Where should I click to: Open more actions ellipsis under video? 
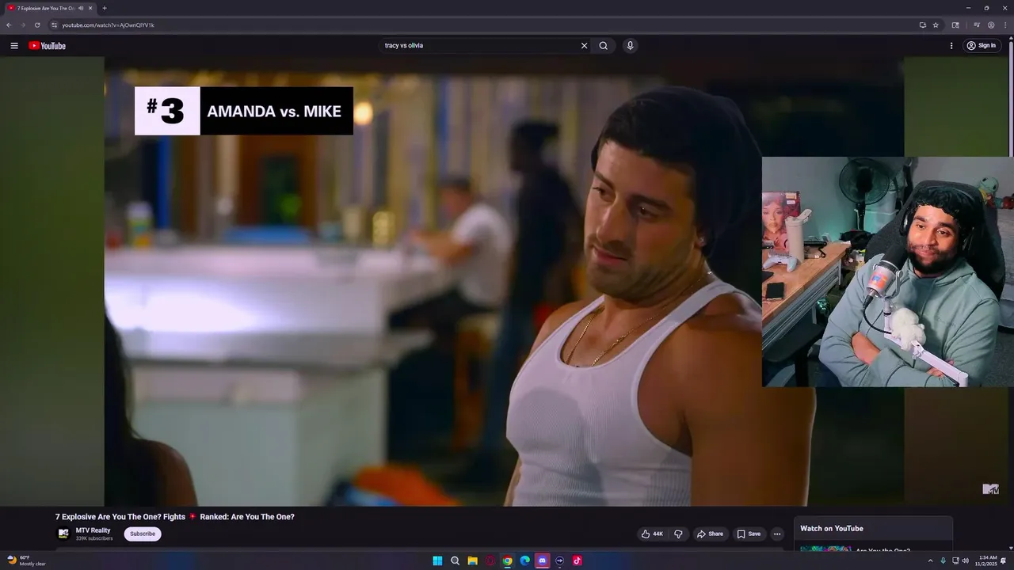pyautogui.click(x=776, y=534)
